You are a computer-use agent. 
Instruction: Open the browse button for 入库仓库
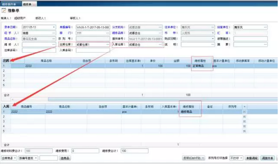coord(160,44)
